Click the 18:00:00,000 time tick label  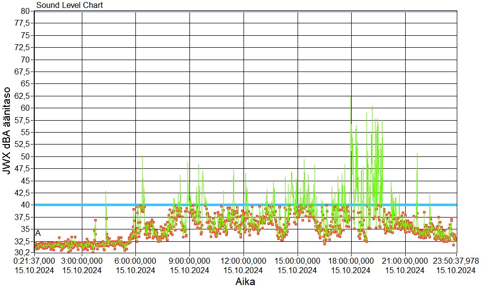pos(351,261)
